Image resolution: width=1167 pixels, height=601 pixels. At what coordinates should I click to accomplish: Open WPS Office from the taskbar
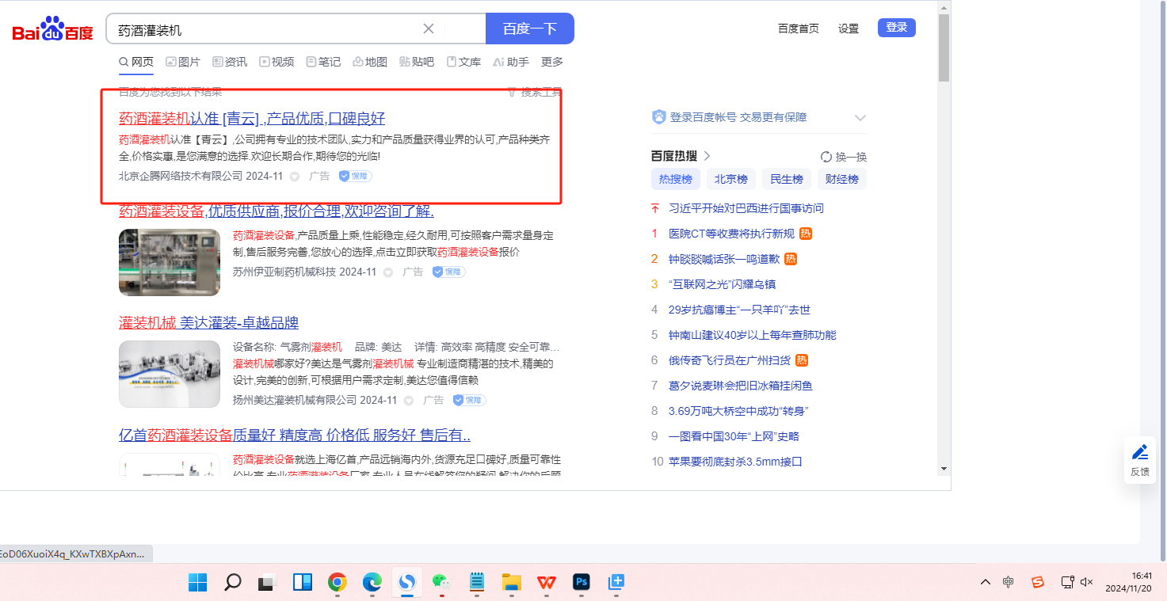[x=547, y=583]
